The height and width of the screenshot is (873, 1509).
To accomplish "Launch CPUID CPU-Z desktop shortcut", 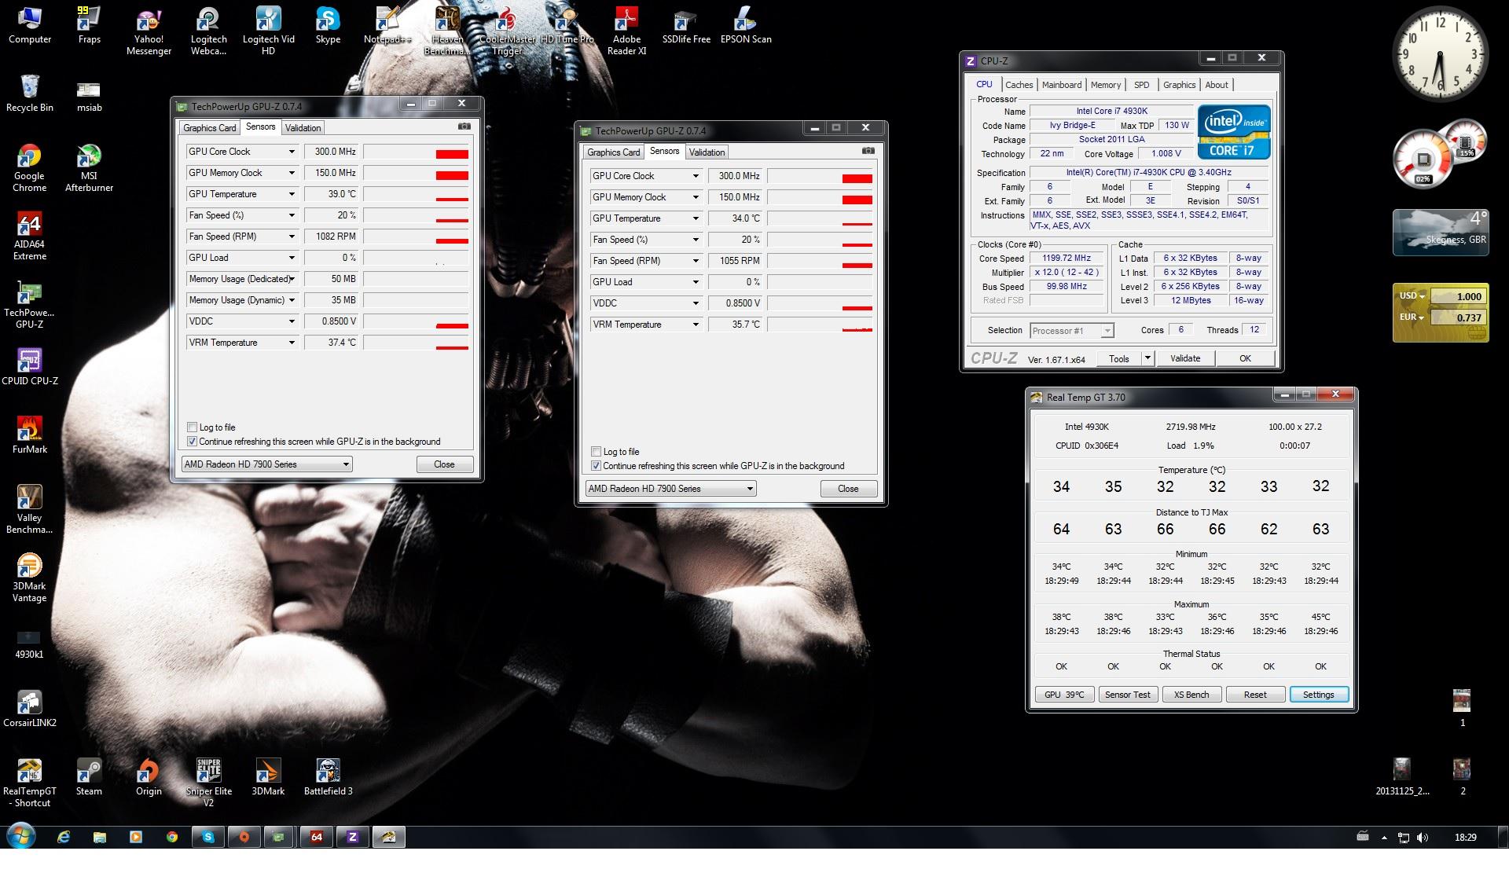I will pos(30,367).
